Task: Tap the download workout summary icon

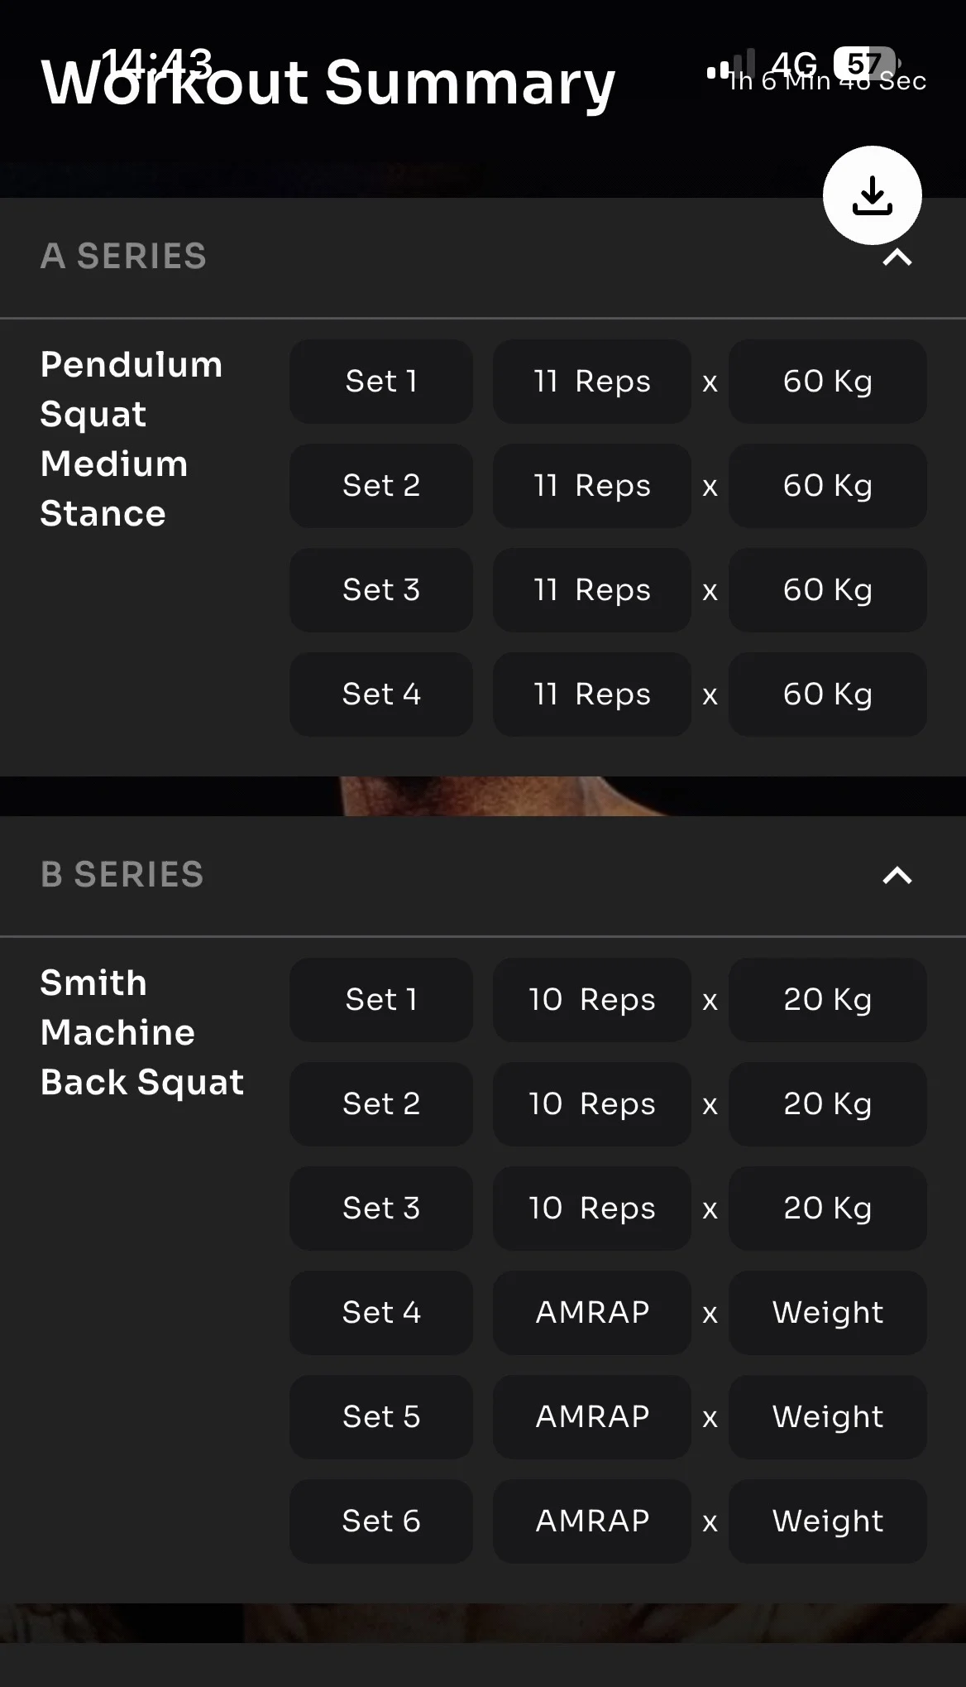Action: [x=872, y=195]
